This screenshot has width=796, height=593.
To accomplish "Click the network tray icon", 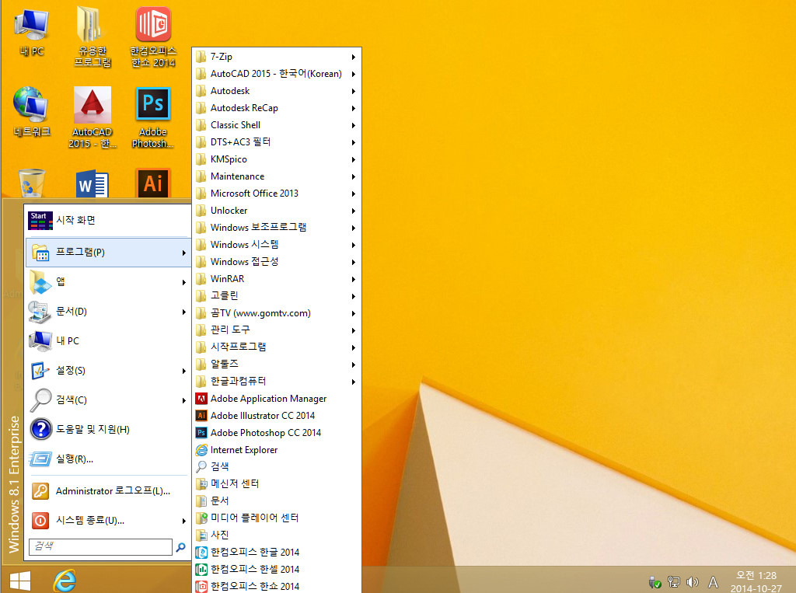I will point(674,582).
